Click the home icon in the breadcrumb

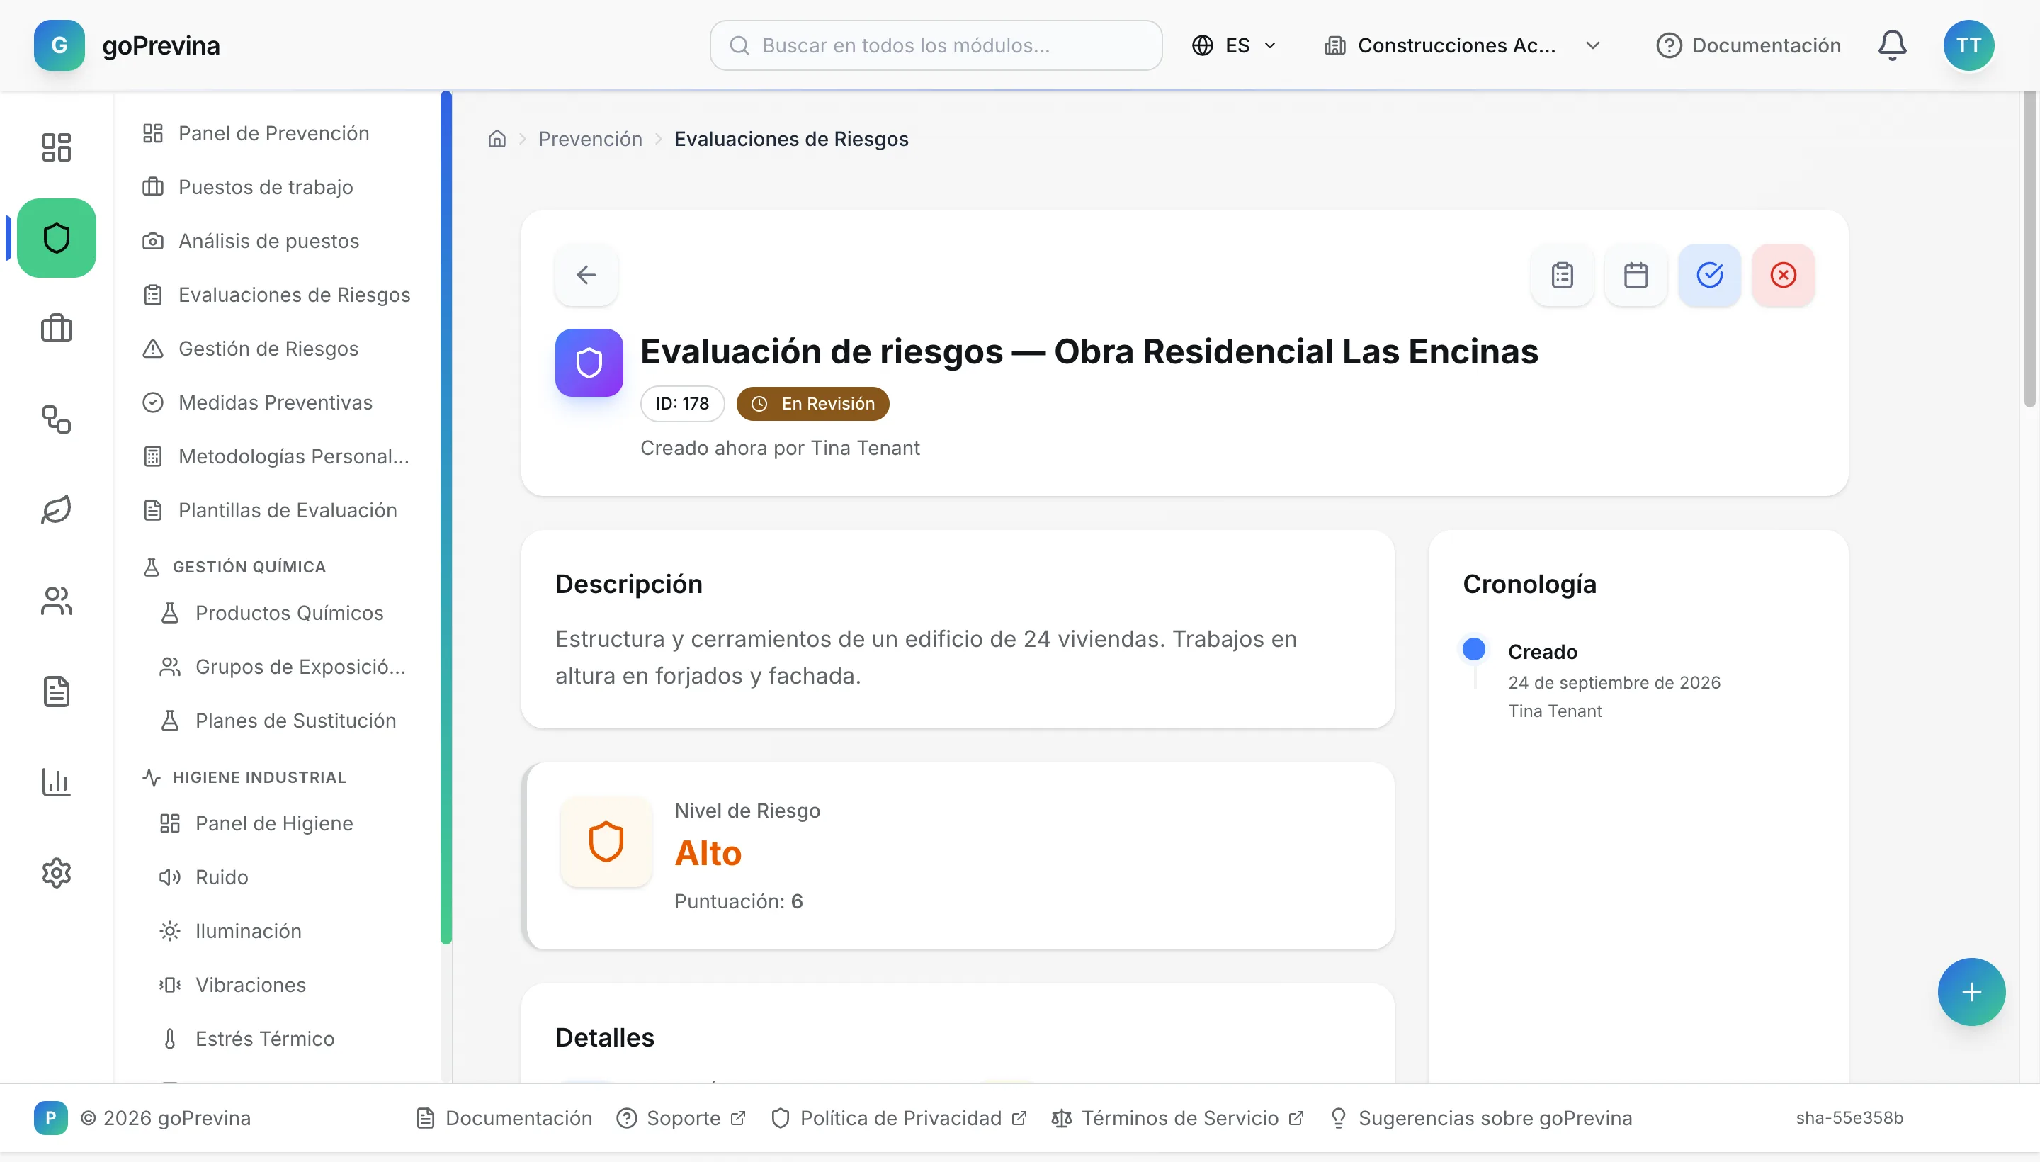pyautogui.click(x=497, y=139)
